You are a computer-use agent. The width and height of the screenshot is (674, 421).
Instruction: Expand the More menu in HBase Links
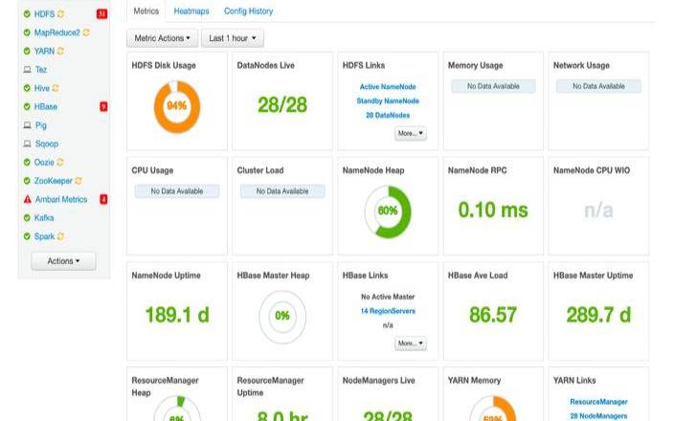pyautogui.click(x=411, y=343)
